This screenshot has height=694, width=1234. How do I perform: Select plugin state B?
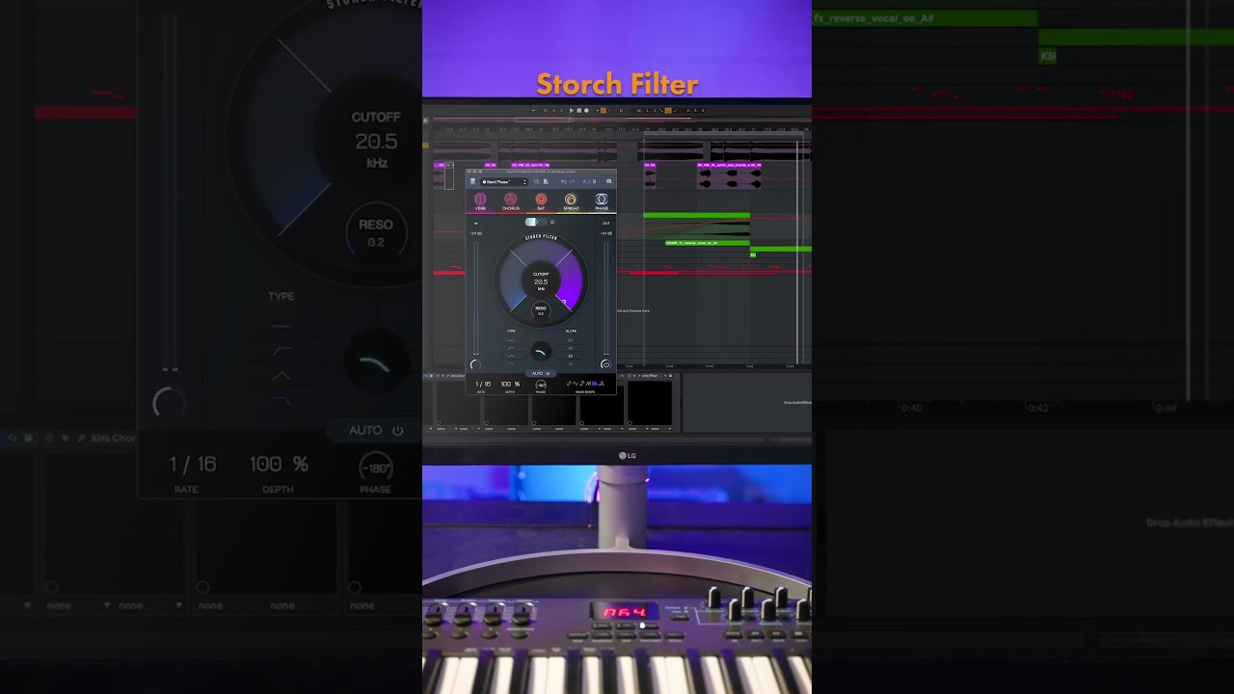pos(594,181)
